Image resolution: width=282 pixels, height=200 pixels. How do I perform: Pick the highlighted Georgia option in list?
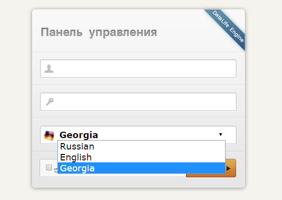point(141,168)
